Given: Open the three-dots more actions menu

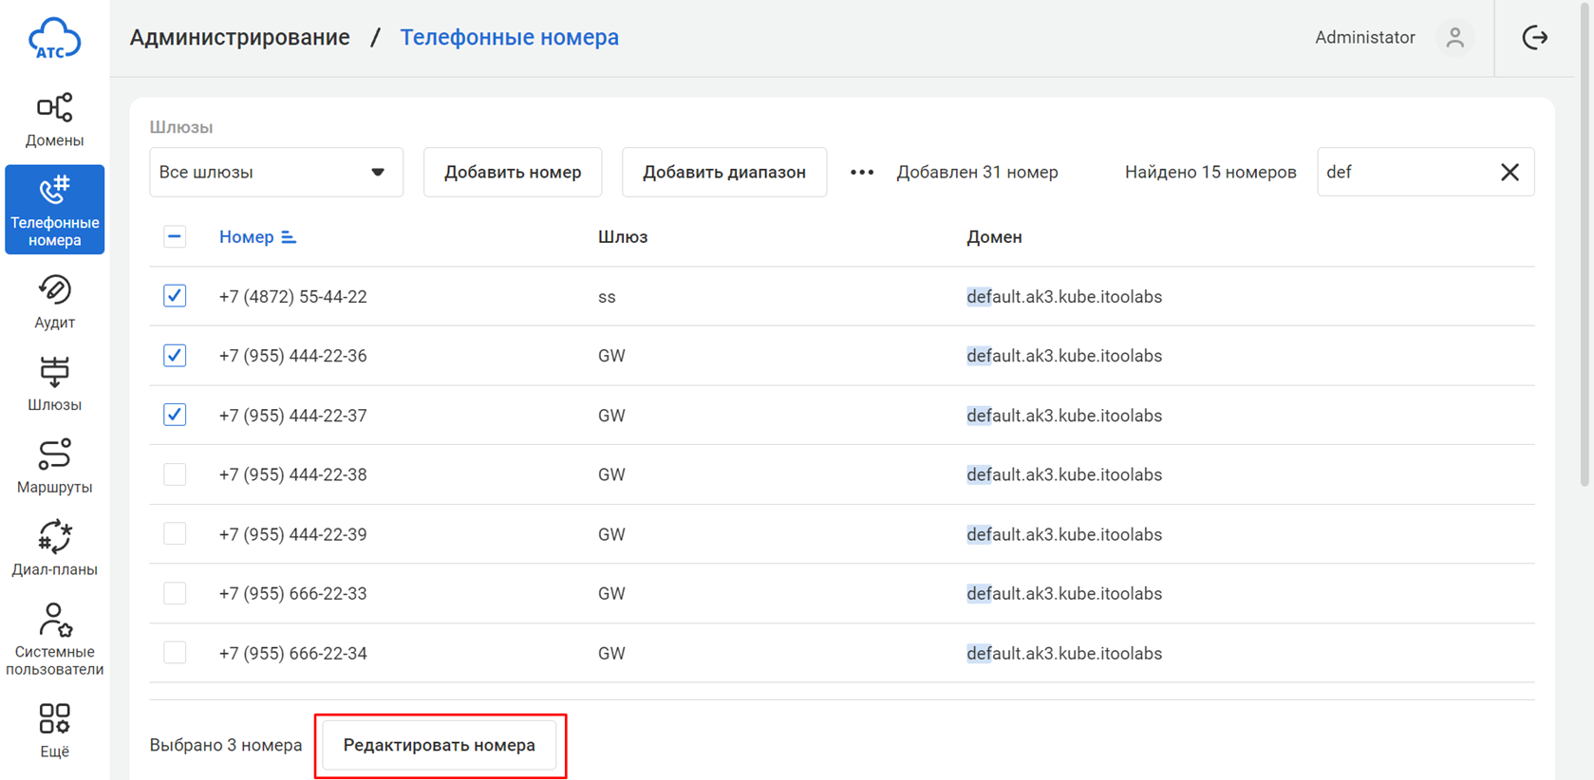Looking at the screenshot, I should (861, 172).
